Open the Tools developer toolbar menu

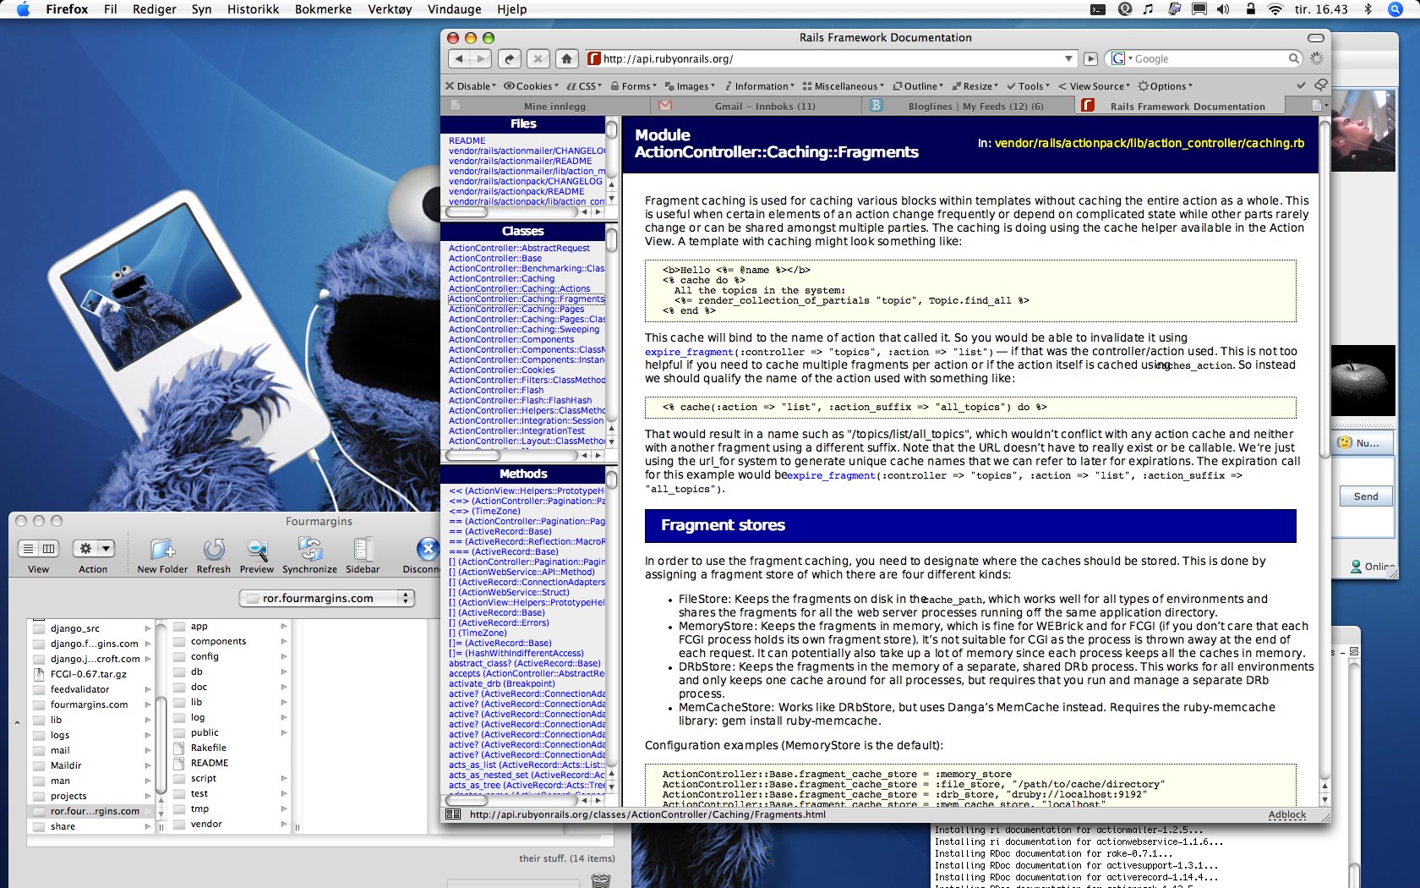coord(1028,86)
